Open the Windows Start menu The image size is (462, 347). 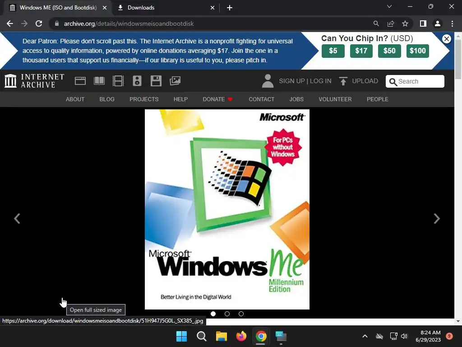pyautogui.click(x=181, y=336)
